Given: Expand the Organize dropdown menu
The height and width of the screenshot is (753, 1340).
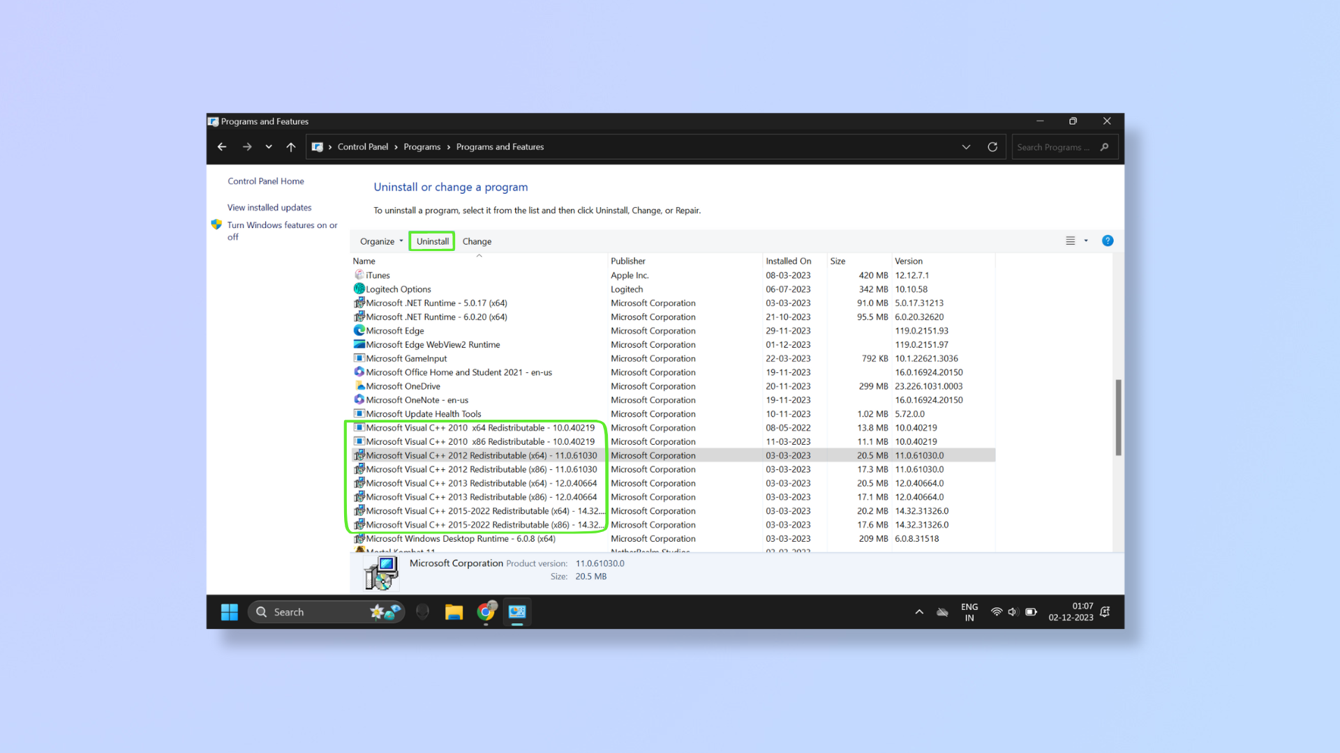Looking at the screenshot, I should pyautogui.click(x=381, y=241).
